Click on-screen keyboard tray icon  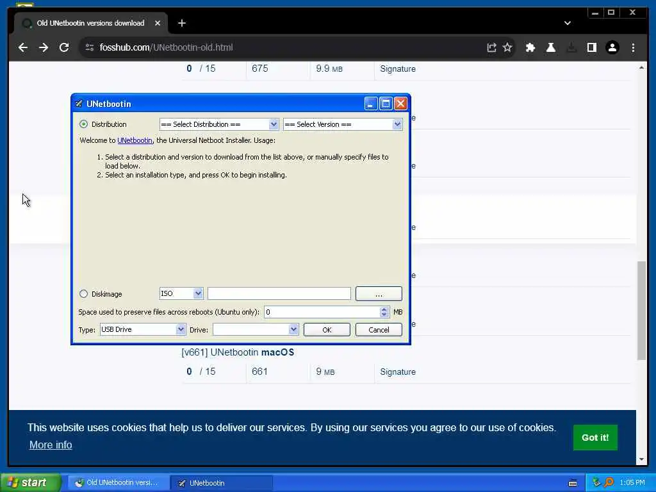point(573,483)
